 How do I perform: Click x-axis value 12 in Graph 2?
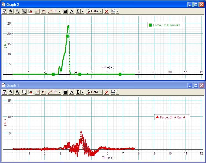tap(201, 72)
